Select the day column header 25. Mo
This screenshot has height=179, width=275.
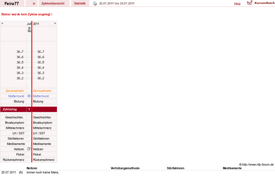coord(29,30)
